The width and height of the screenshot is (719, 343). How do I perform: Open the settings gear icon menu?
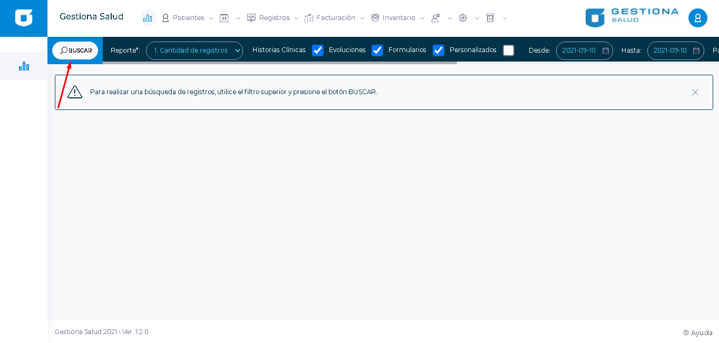(463, 18)
